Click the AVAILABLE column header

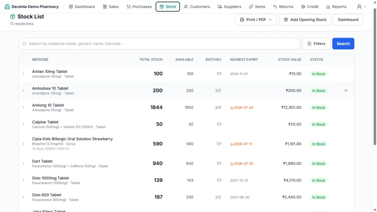(x=184, y=59)
